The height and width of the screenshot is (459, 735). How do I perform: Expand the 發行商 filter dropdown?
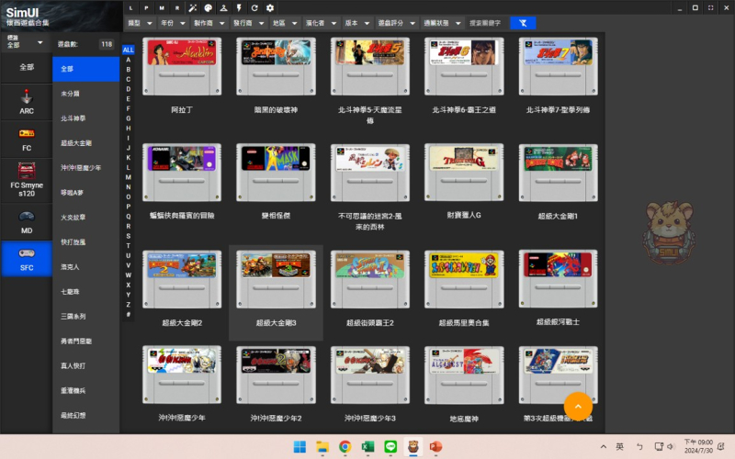tap(249, 23)
